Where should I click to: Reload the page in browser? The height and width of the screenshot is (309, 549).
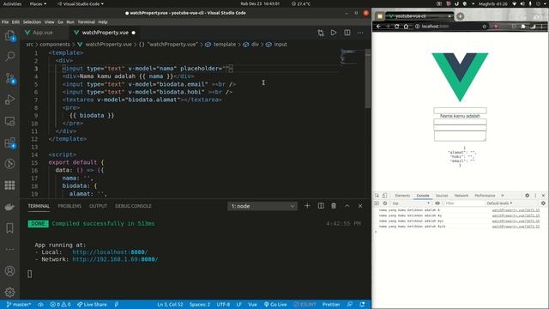396,27
